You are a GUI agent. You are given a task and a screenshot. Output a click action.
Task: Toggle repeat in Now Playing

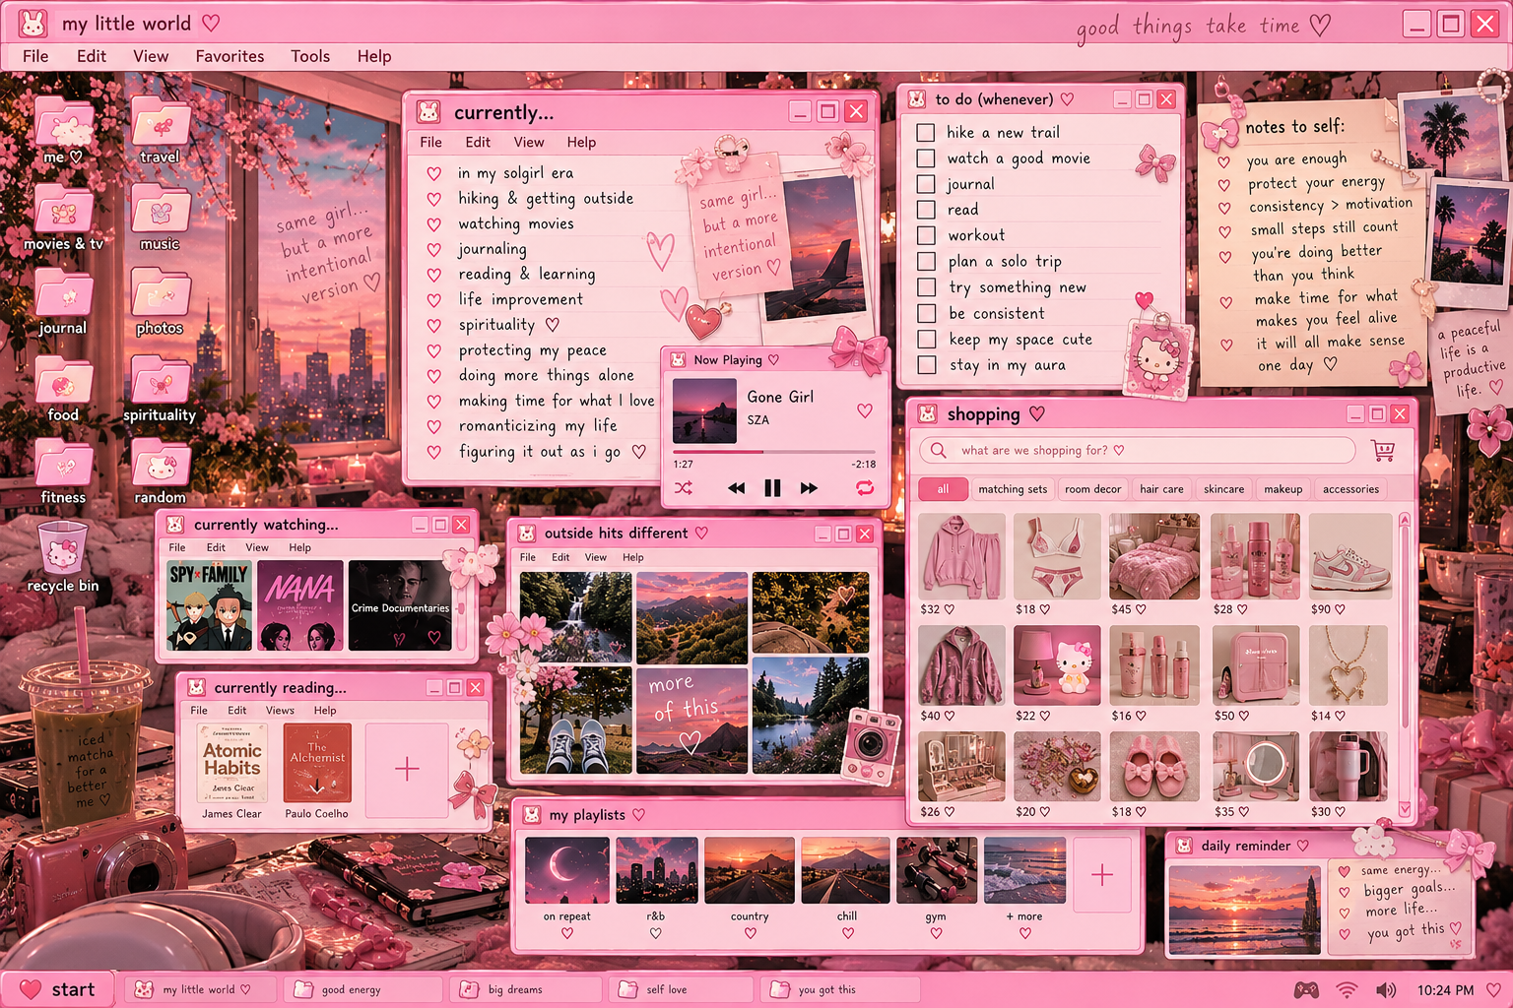coord(865,488)
